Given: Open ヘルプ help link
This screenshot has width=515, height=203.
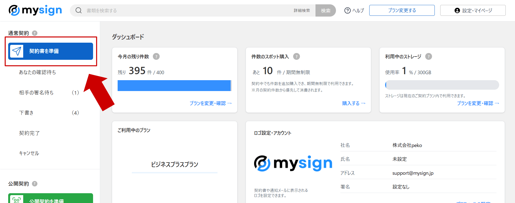Looking at the screenshot, I should (x=354, y=11).
